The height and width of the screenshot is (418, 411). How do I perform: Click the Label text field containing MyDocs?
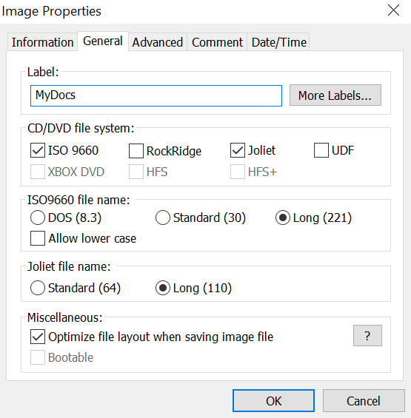click(x=156, y=95)
